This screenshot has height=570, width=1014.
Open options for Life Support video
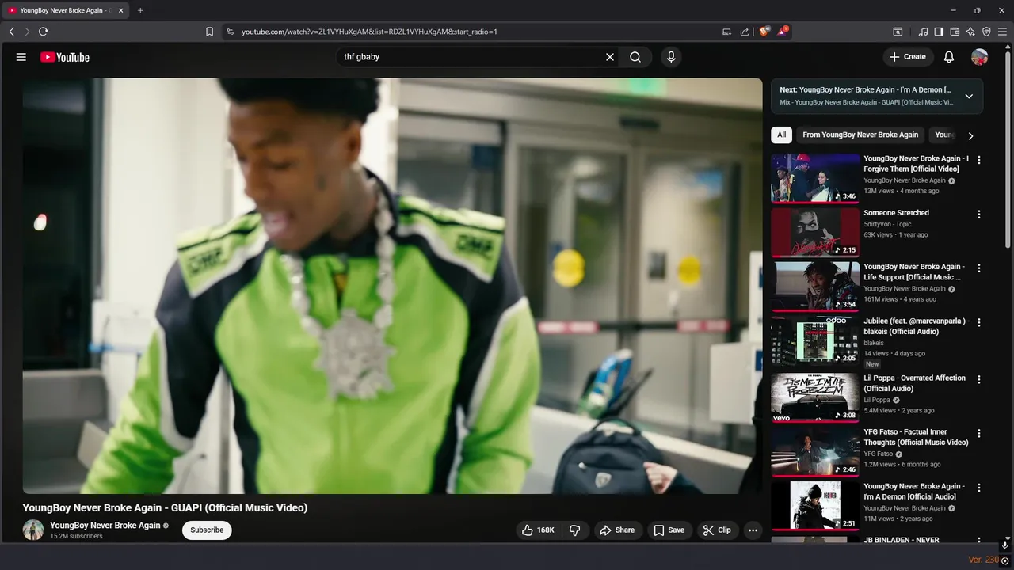click(x=979, y=268)
